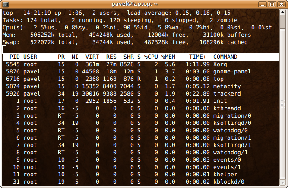
Task: Select the gnome-panel process name
Action: coord(232,72)
